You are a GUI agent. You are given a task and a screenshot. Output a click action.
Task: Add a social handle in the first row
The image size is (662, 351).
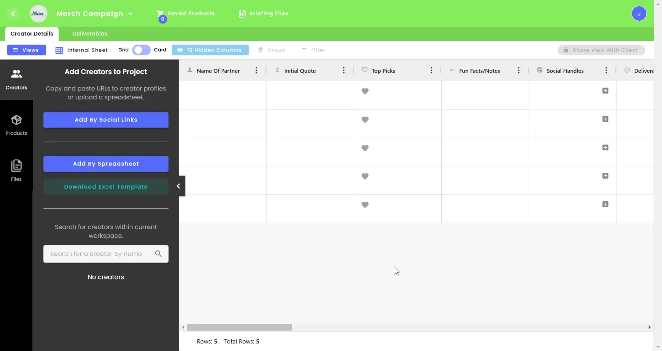pos(605,91)
